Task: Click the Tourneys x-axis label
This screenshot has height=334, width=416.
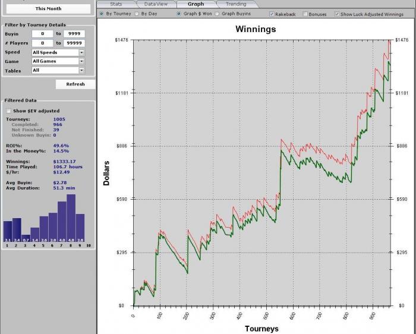Action: [261, 329]
